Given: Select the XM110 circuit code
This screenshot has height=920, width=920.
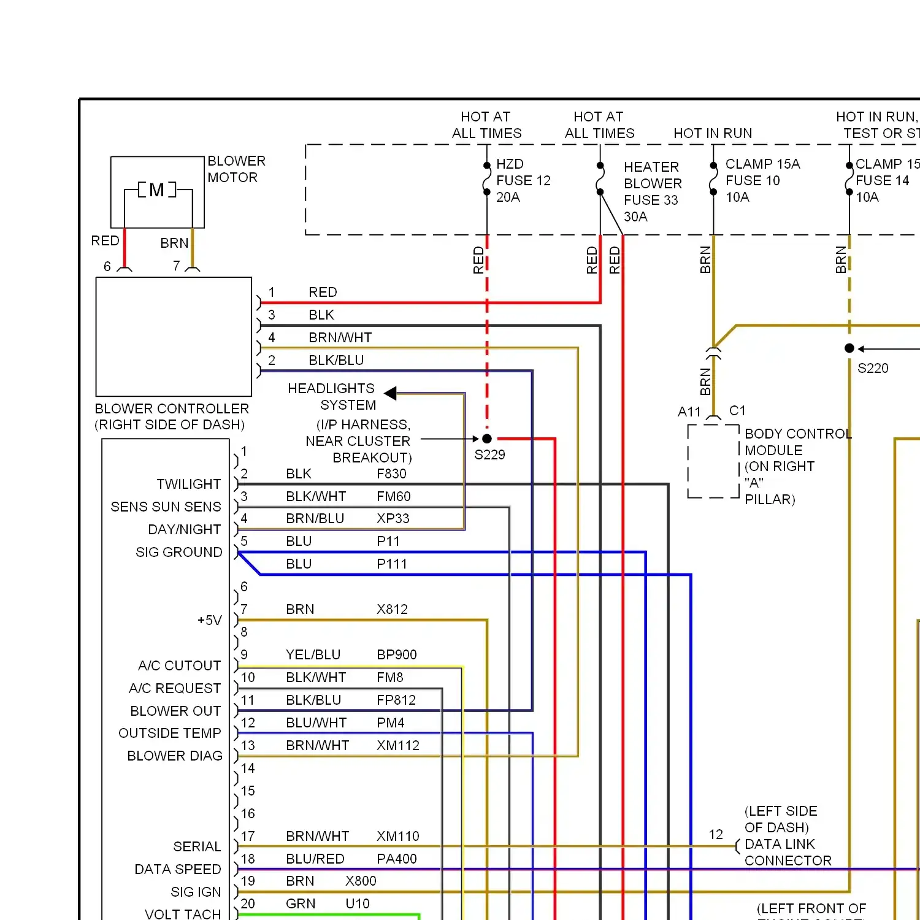Looking at the screenshot, I should click(x=398, y=836).
